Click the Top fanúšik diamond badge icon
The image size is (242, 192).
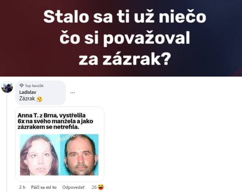point(22,86)
